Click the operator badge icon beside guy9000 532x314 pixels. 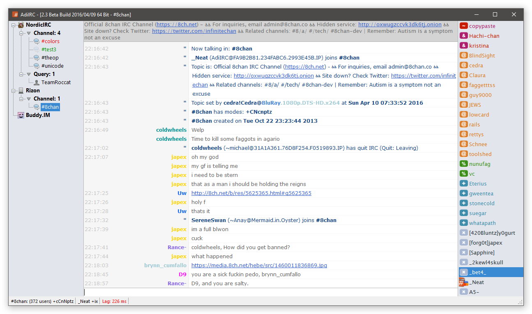click(463, 95)
